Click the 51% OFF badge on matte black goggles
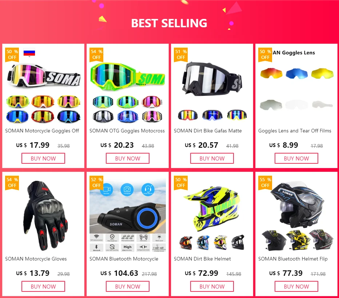The width and height of the screenshot is (339, 298). [x=181, y=55]
